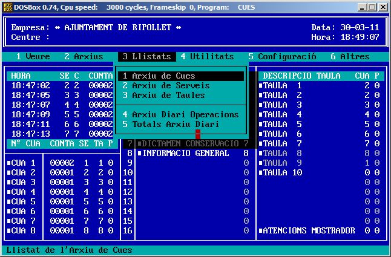Open the Altres menu

(350, 57)
